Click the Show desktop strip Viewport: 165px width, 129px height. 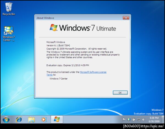[x=163, y=119]
